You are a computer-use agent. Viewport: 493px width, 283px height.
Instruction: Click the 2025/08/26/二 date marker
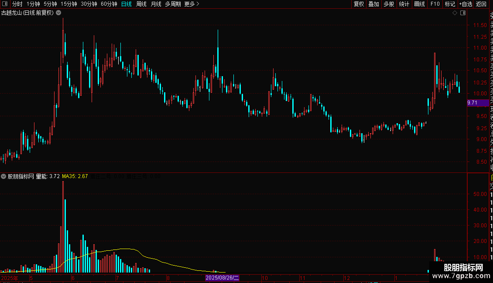[x=223, y=278]
